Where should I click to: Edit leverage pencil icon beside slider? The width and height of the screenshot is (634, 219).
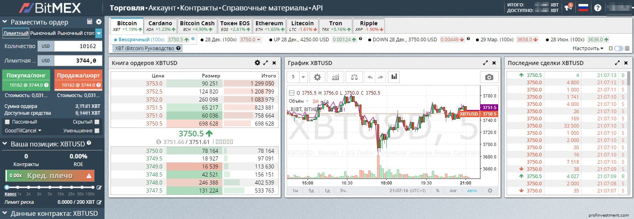pos(99,187)
